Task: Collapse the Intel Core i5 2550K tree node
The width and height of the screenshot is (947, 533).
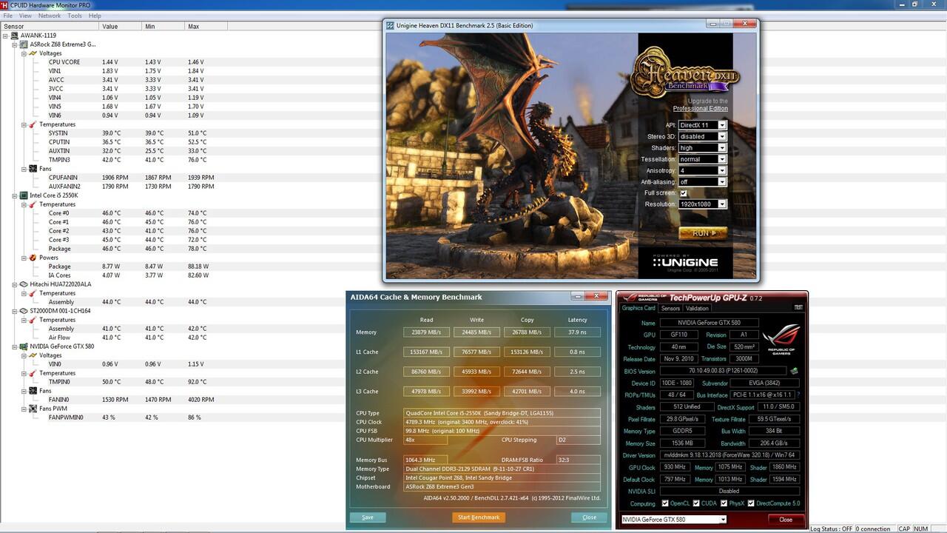Action: point(15,195)
